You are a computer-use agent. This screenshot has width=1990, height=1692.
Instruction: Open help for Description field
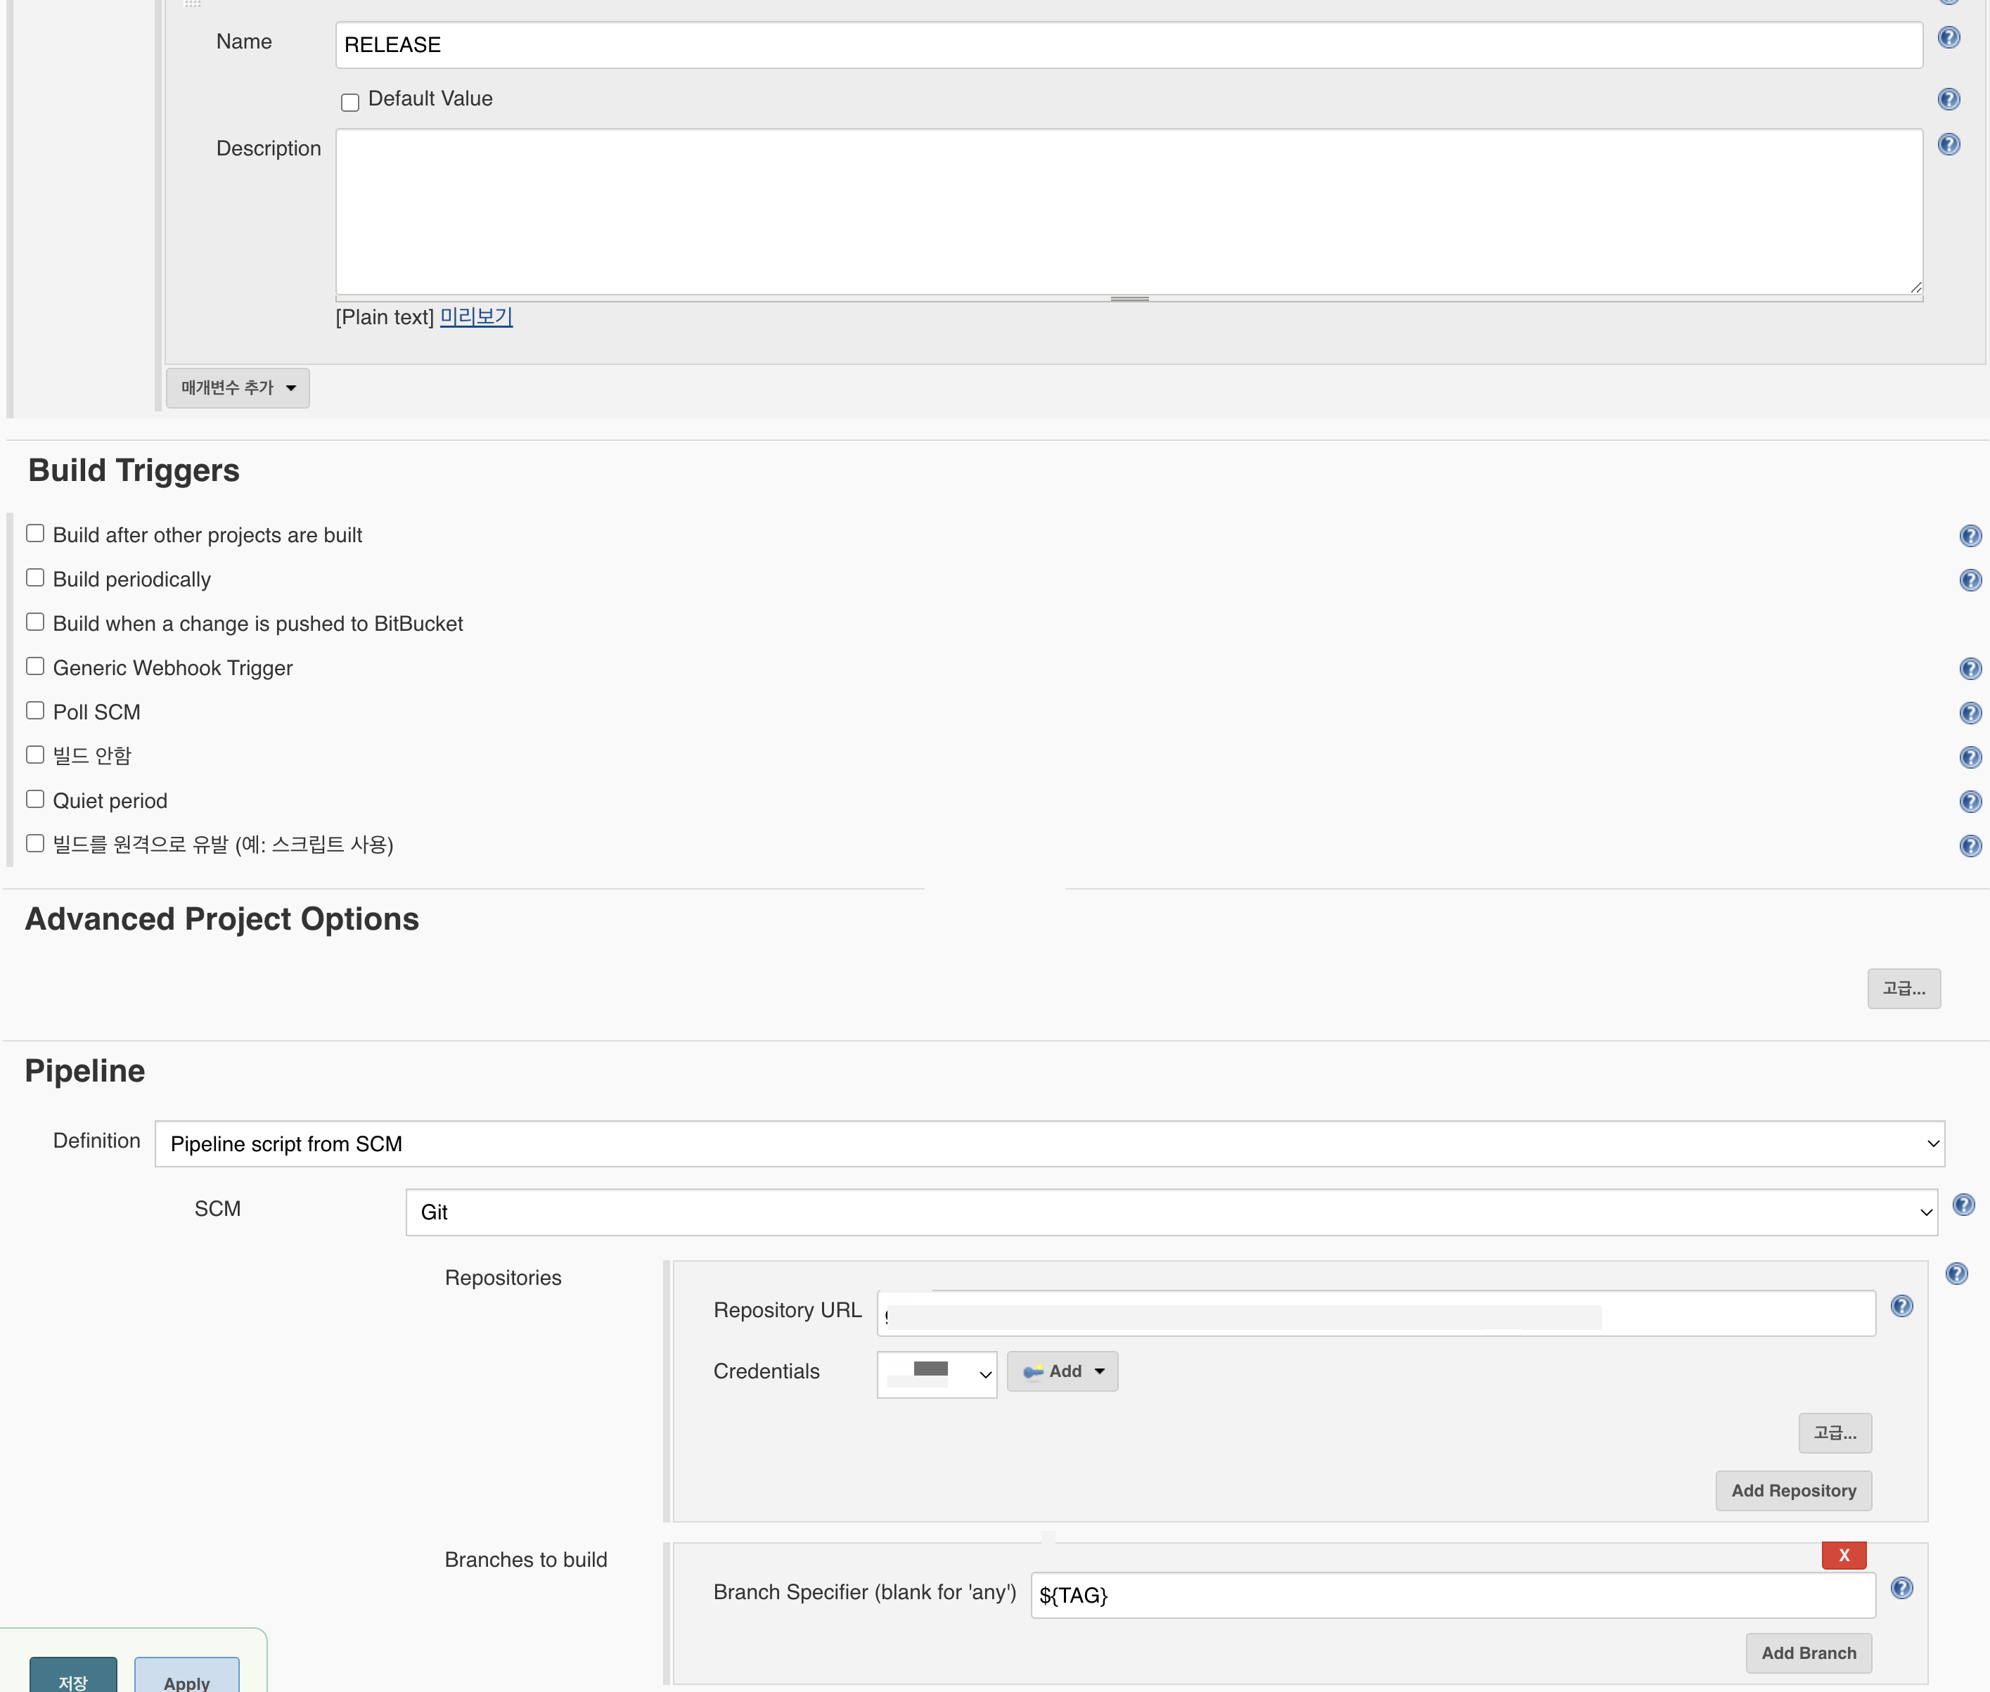coord(1948,145)
